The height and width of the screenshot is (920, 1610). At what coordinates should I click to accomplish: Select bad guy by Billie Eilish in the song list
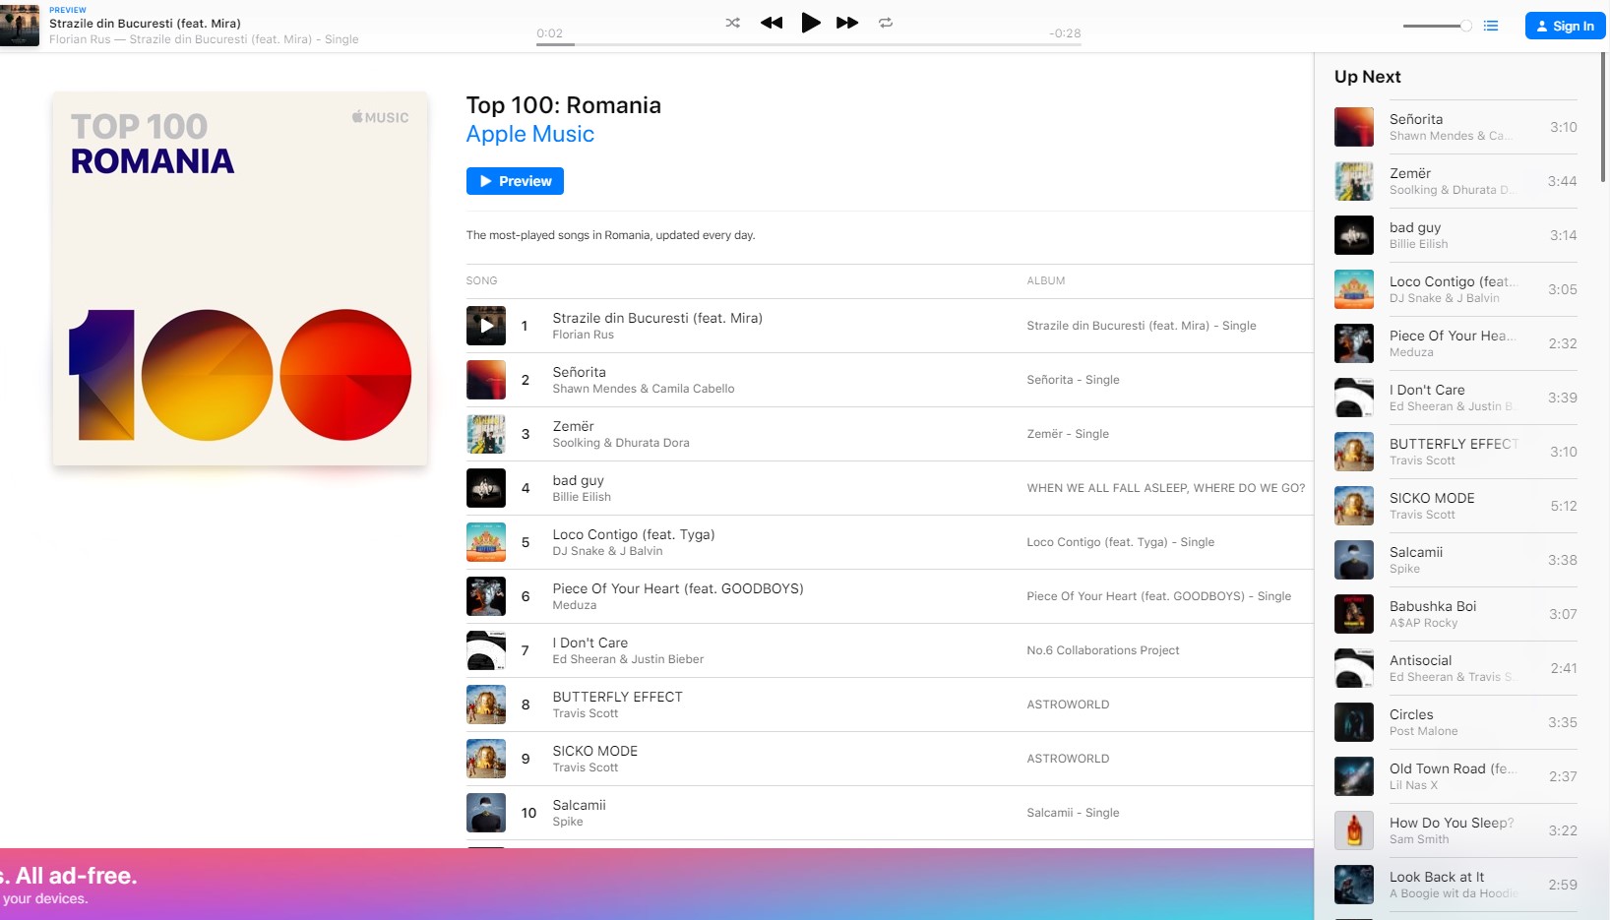pos(579,480)
